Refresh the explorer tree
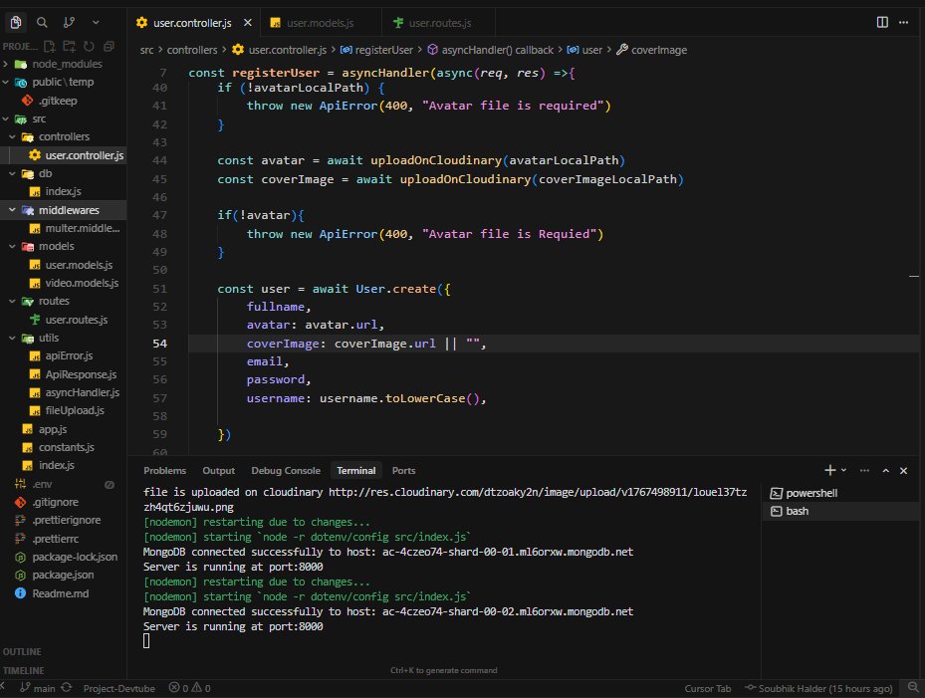Screen dimensions: 925x698 (x=89, y=46)
